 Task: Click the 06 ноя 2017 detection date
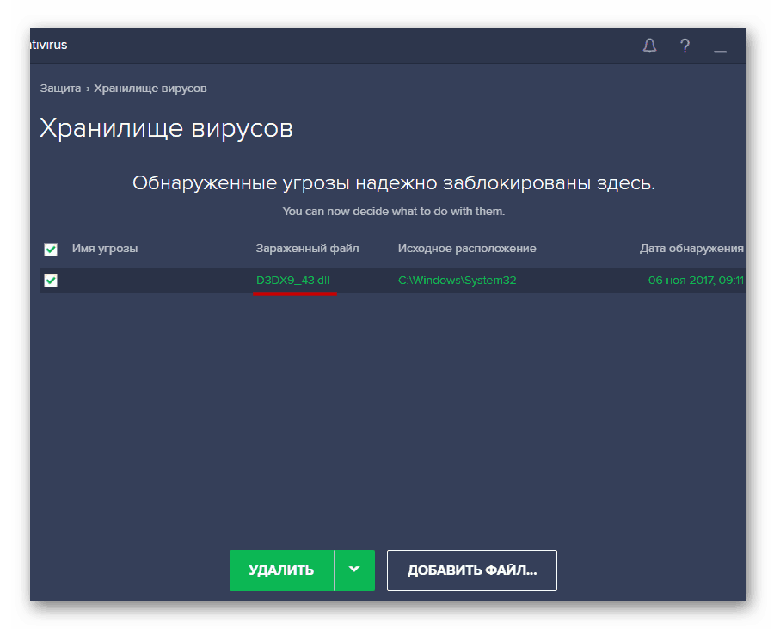click(696, 281)
